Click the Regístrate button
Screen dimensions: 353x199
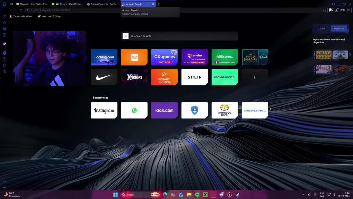(x=339, y=28)
